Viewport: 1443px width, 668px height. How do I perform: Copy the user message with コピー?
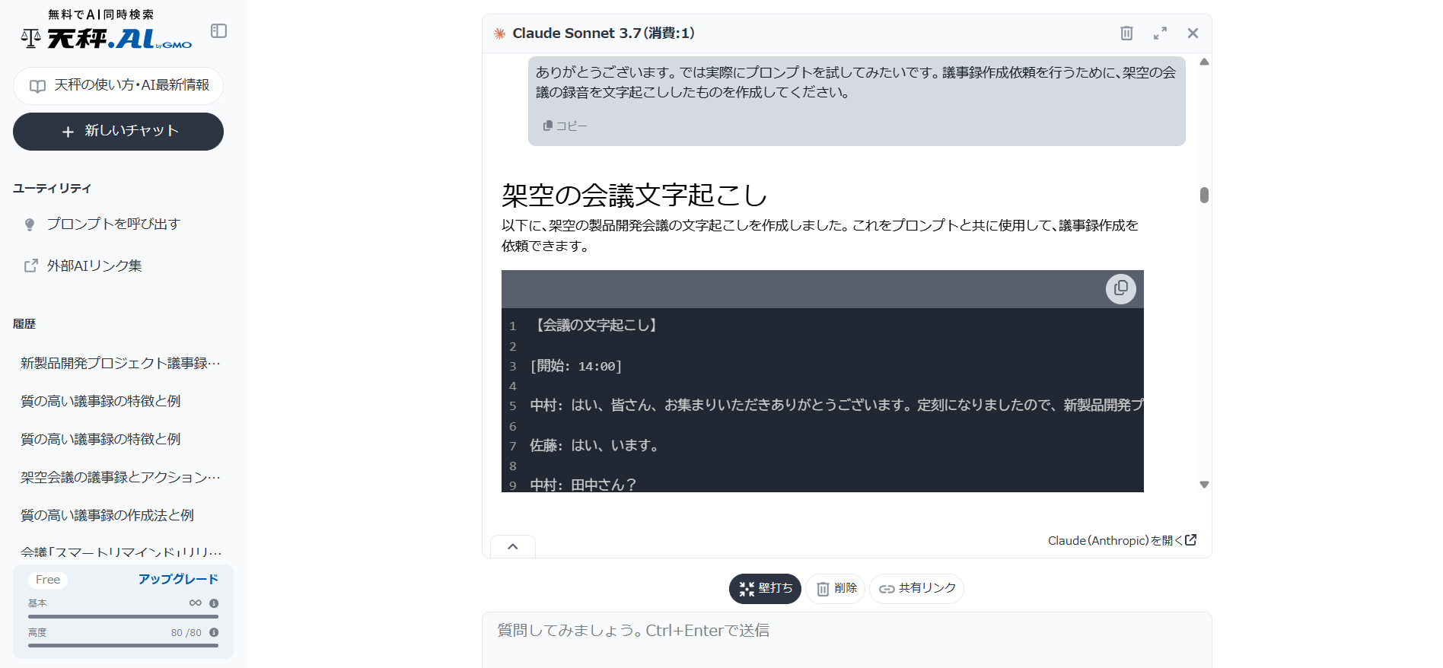[x=565, y=126]
